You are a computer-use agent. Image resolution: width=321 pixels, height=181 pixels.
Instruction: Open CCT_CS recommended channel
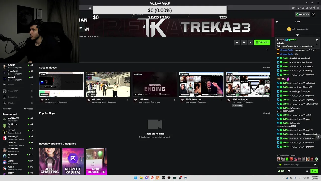(18, 131)
